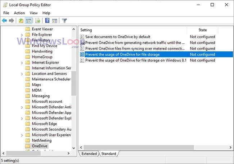
Task: Click the OneDrive folder icon
Action: point(28,146)
